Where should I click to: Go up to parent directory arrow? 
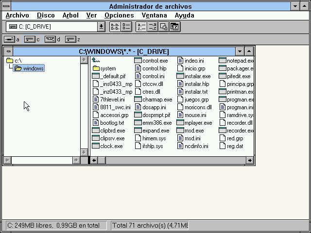pos(96,60)
